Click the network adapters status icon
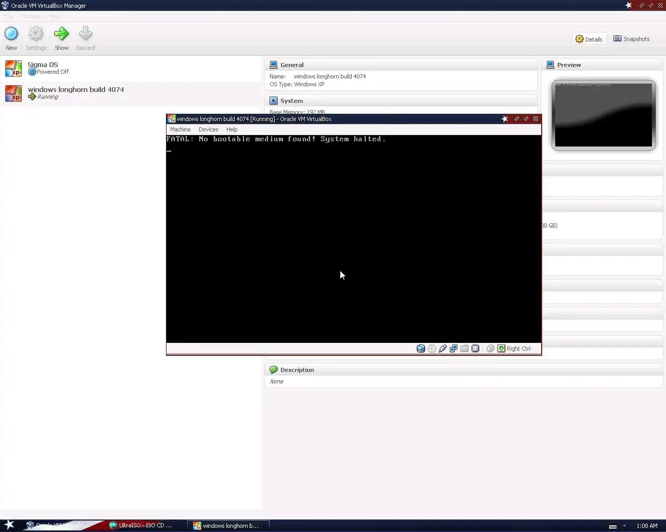 [454, 349]
